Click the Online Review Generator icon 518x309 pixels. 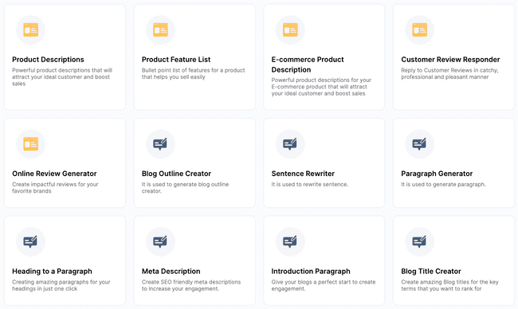click(31, 144)
